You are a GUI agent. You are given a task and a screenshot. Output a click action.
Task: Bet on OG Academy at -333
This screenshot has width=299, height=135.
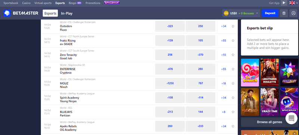tap(200, 126)
